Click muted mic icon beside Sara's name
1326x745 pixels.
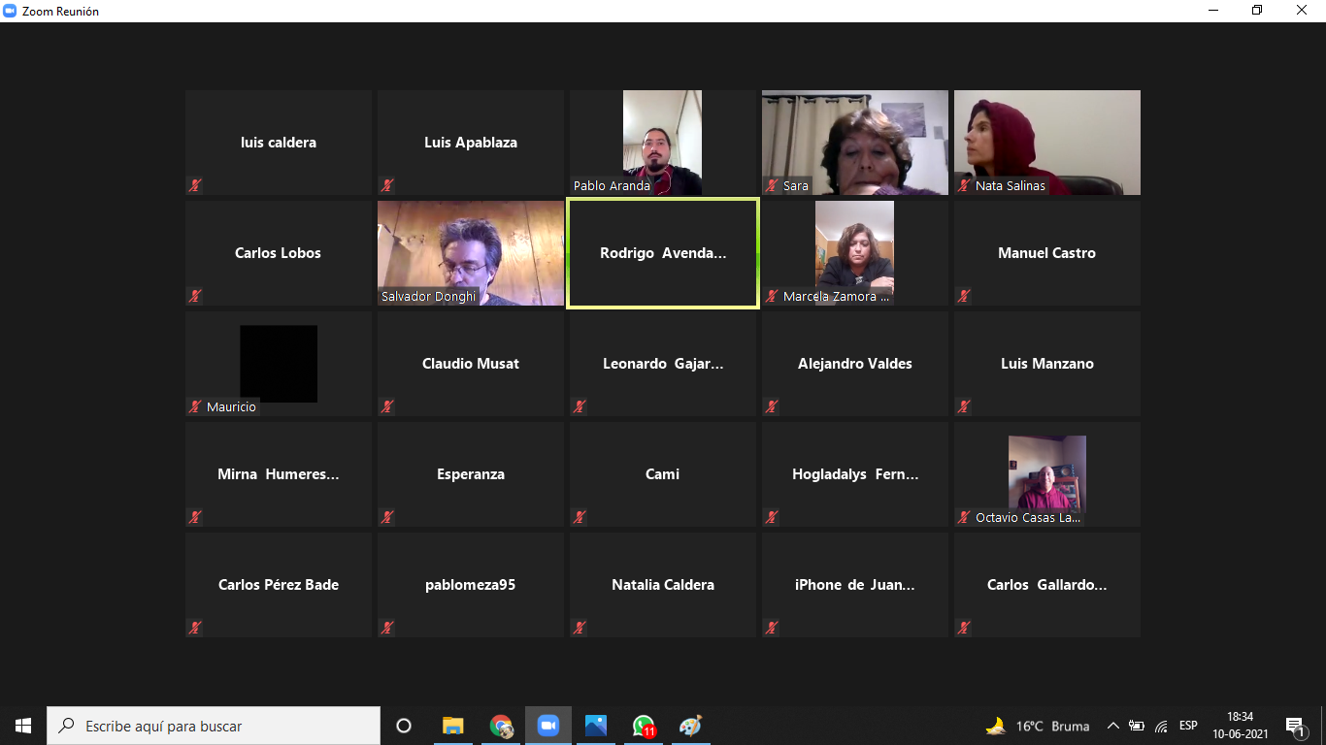pyautogui.click(x=772, y=185)
